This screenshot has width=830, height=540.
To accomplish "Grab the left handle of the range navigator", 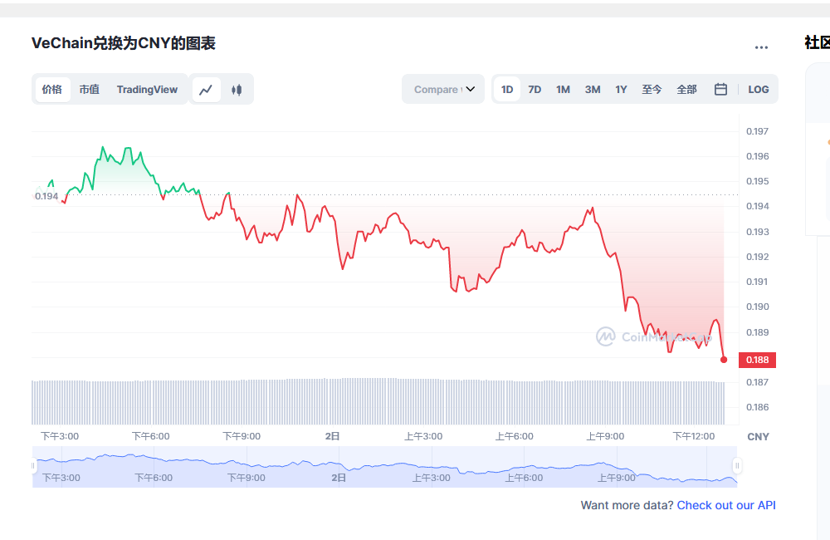I will [x=33, y=466].
